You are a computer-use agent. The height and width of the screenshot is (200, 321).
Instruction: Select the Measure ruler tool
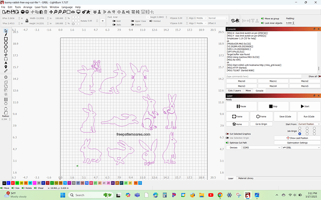(x=6, y=71)
